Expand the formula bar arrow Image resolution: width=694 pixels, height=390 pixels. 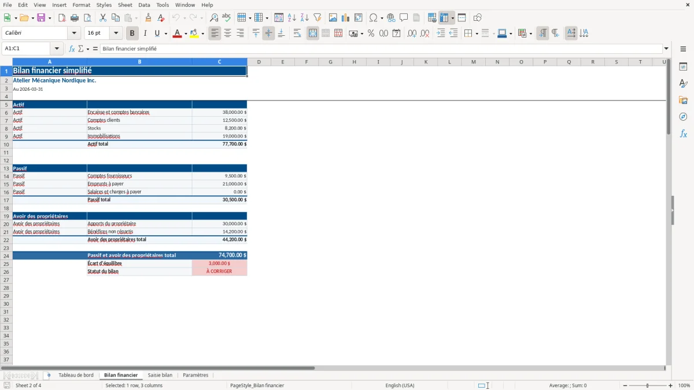click(x=666, y=49)
